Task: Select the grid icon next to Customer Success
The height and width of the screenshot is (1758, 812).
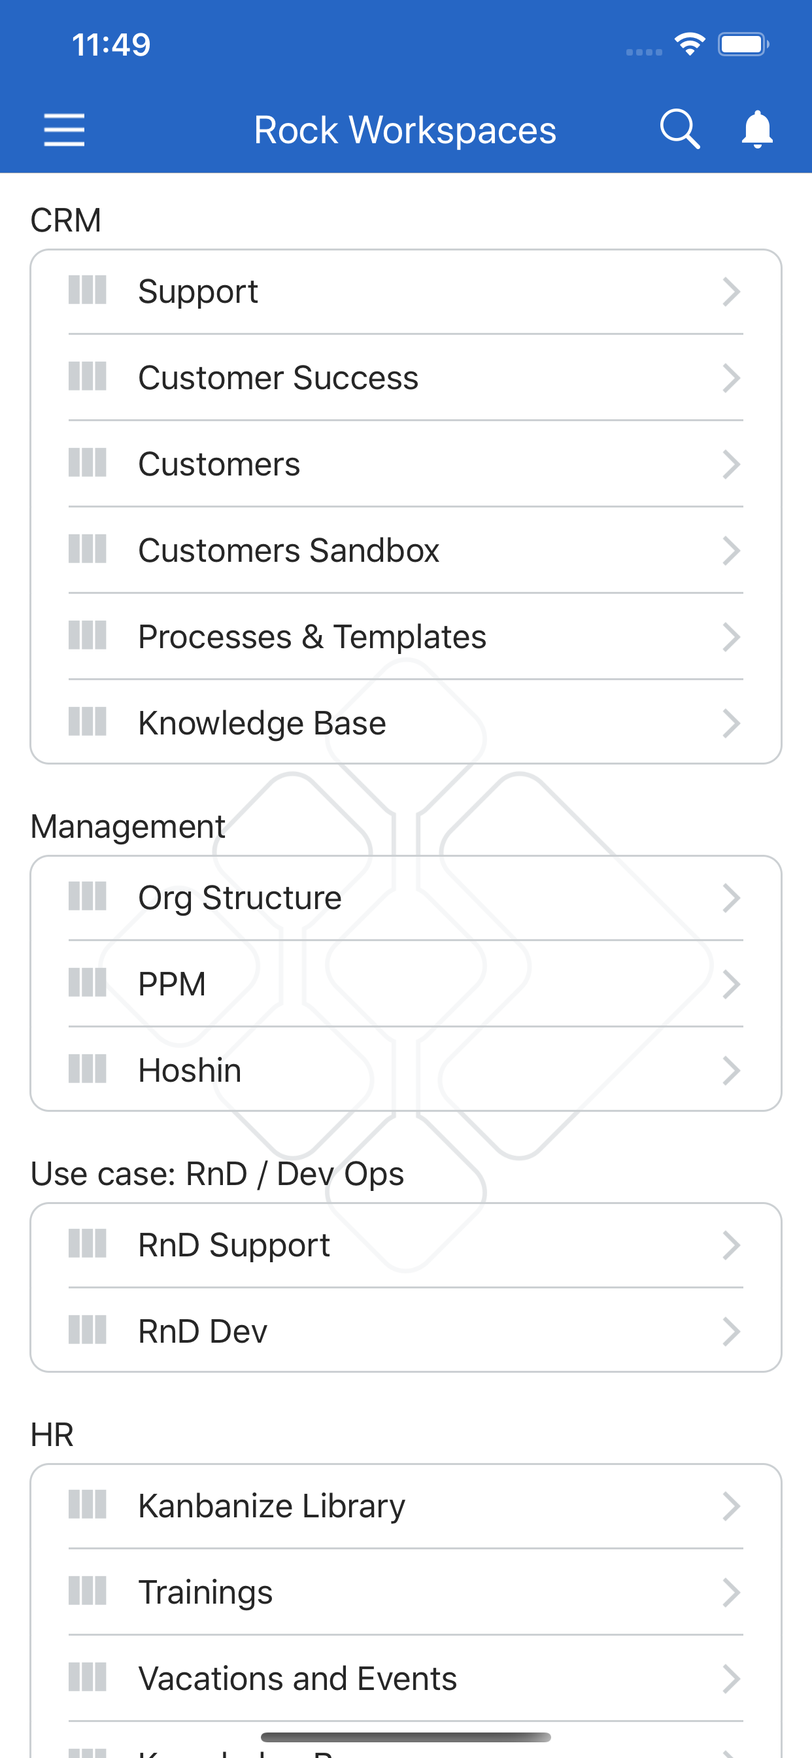Action: [x=89, y=377]
